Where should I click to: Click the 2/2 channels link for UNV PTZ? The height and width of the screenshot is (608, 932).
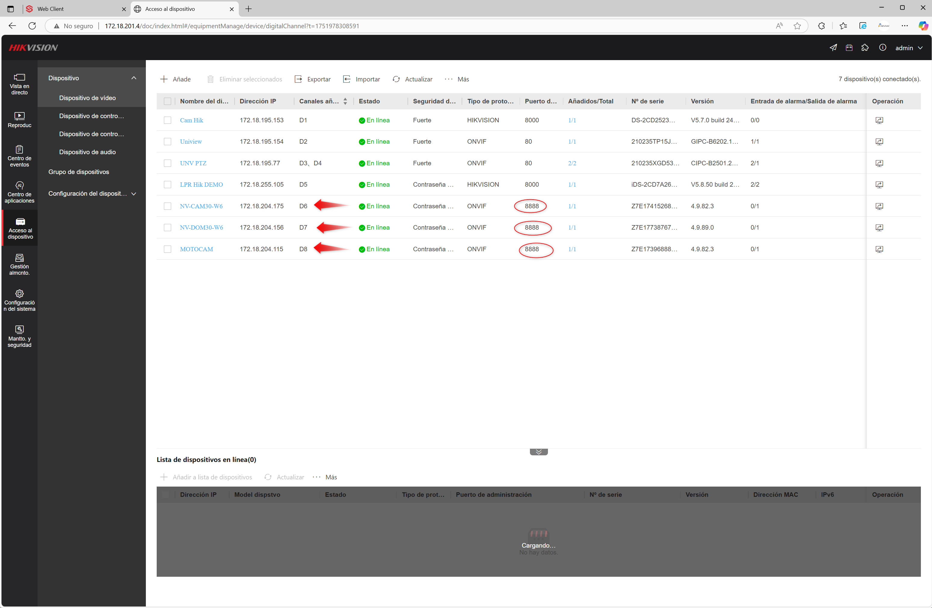click(x=572, y=163)
